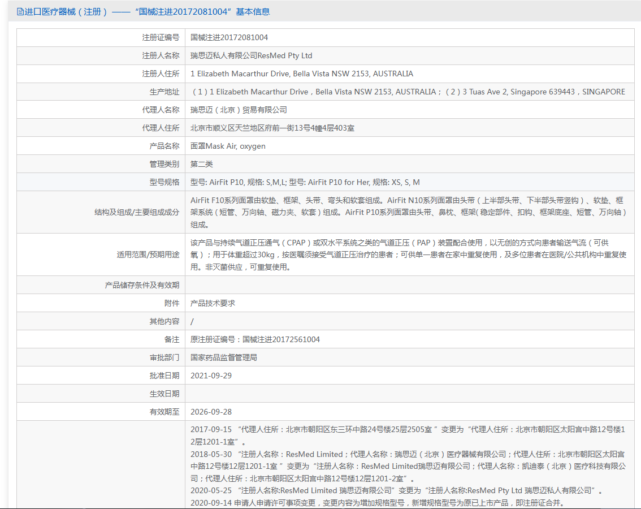641x509 pixels.
Task: Select registration number value 国械注进20172081004
Action: point(229,38)
